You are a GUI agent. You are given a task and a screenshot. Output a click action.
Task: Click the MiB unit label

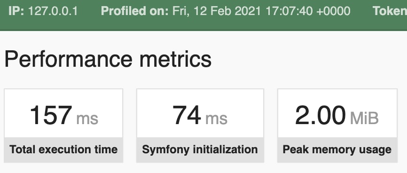pyautogui.click(x=364, y=118)
